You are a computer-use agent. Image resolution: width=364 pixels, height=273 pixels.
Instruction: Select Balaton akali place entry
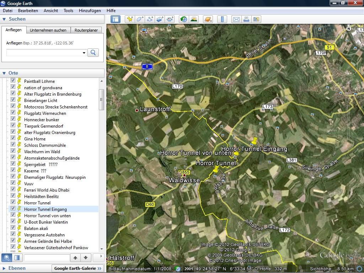pyautogui.click(x=36, y=229)
